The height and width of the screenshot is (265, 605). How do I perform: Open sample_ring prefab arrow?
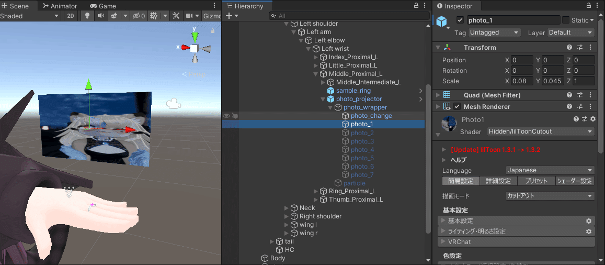[x=420, y=91]
